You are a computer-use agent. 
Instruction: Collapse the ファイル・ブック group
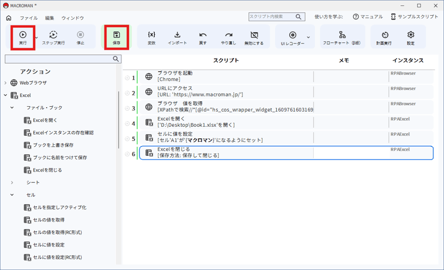pyautogui.click(x=12, y=108)
